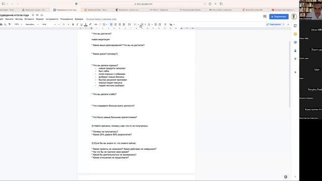322x181 pixels.
Task: Click the insert link icon
Action: [x=96, y=25]
